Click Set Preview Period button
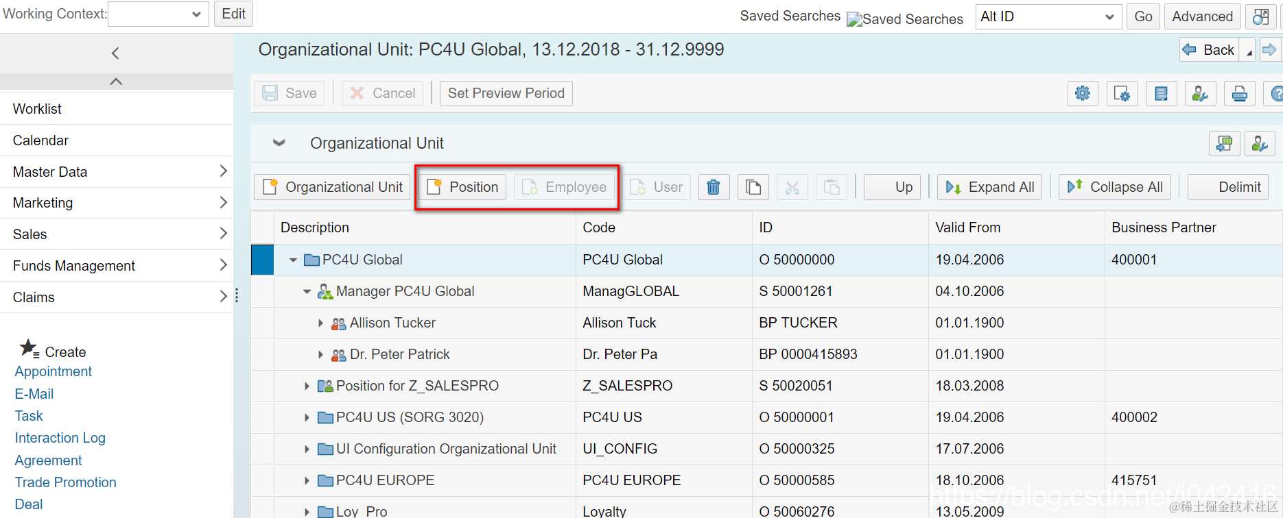This screenshot has width=1283, height=518. coord(506,93)
